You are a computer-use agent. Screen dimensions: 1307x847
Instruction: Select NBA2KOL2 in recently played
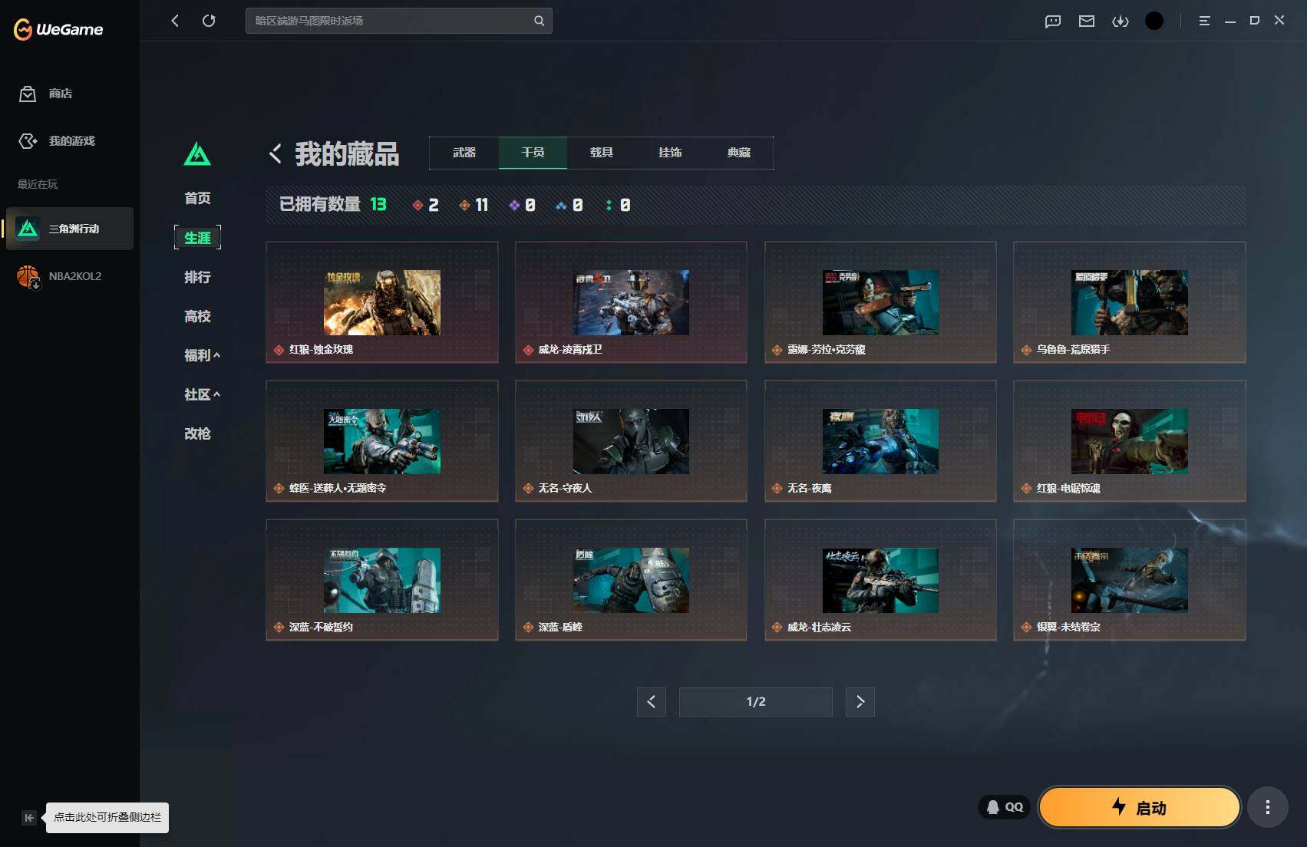pos(69,276)
